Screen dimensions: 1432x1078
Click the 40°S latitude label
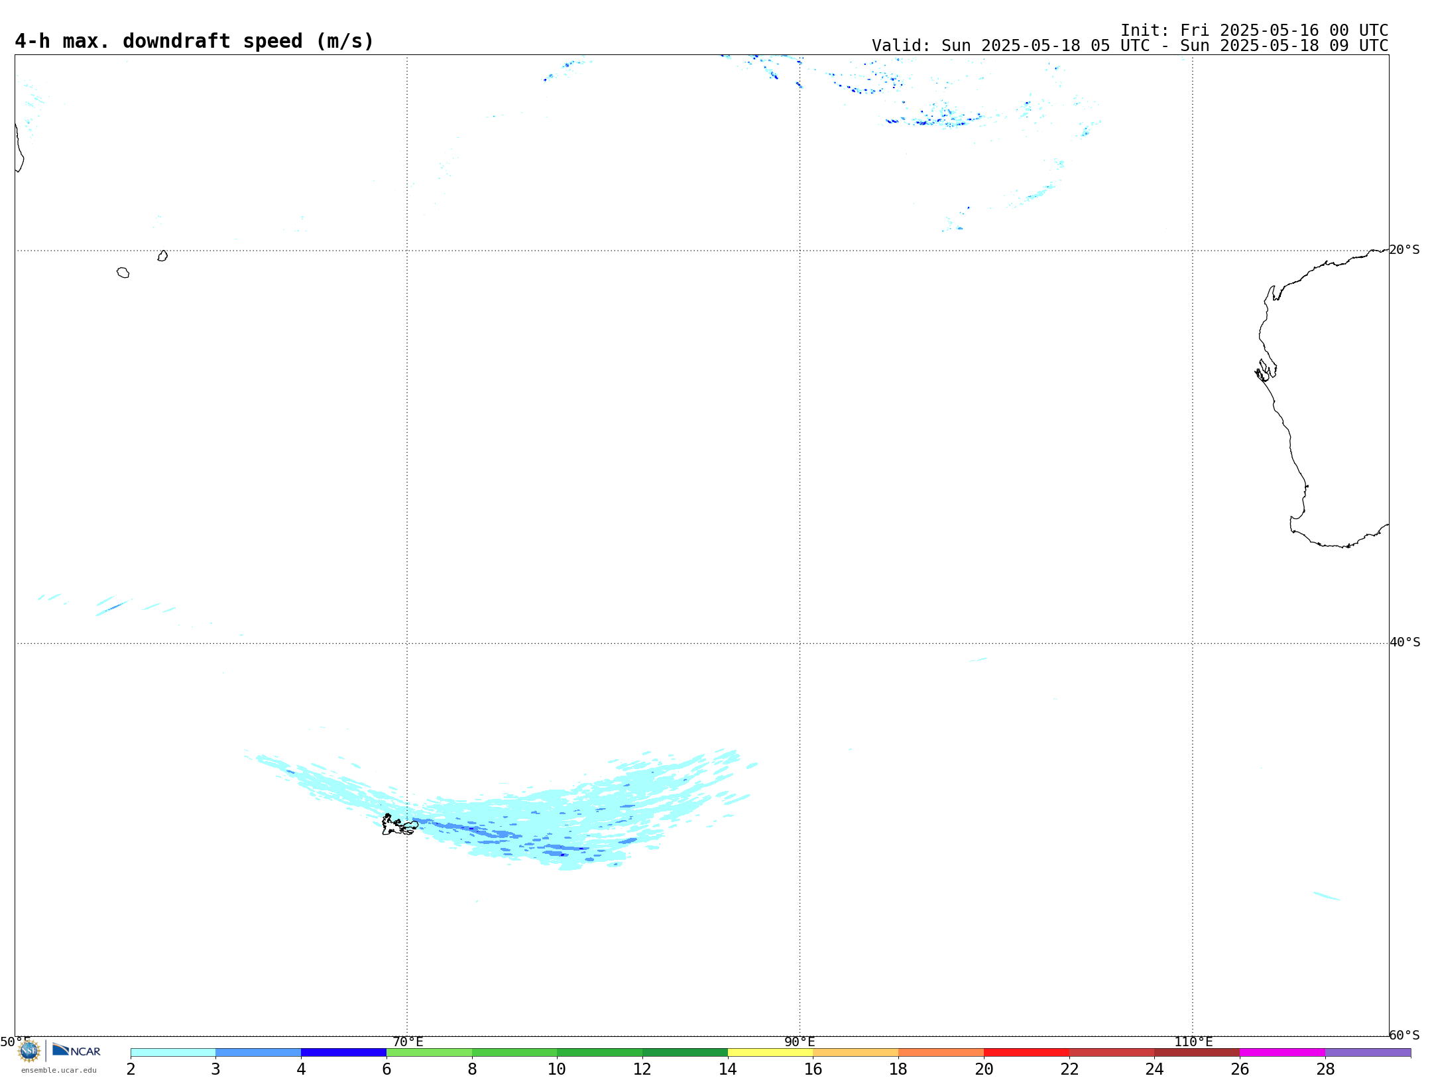click(1405, 642)
